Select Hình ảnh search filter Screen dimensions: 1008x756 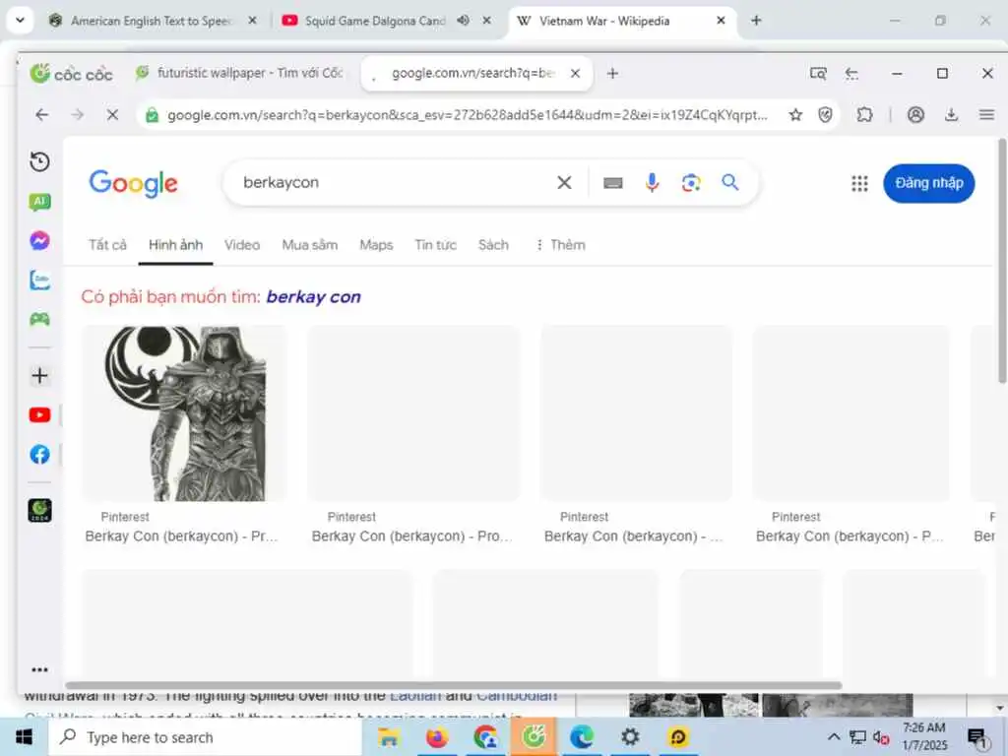pyautogui.click(x=175, y=245)
